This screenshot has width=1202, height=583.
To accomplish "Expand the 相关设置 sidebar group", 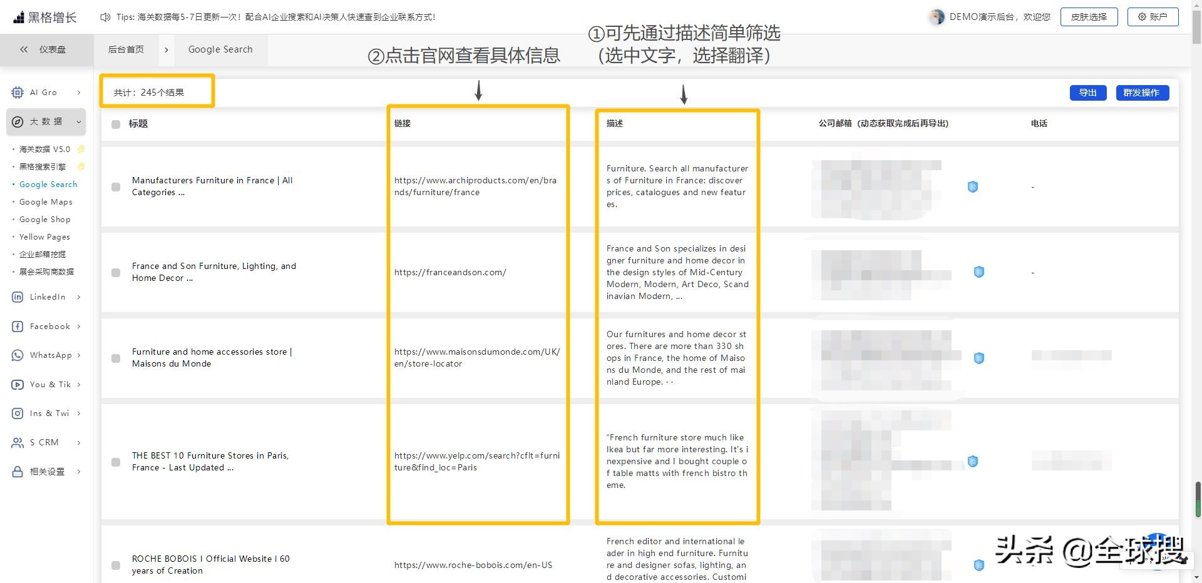I will point(78,471).
